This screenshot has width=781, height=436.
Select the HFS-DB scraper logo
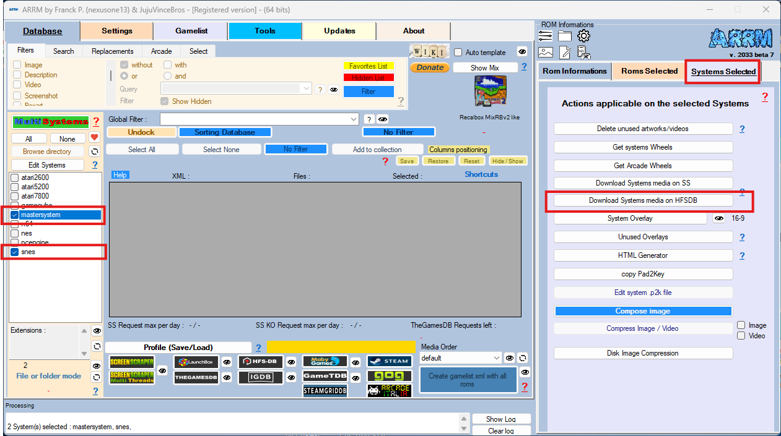point(260,362)
